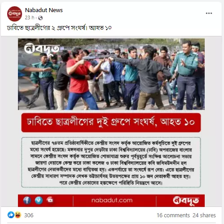Click the Nabadut News profile picture
The height and width of the screenshot is (224, 224).
14,14
